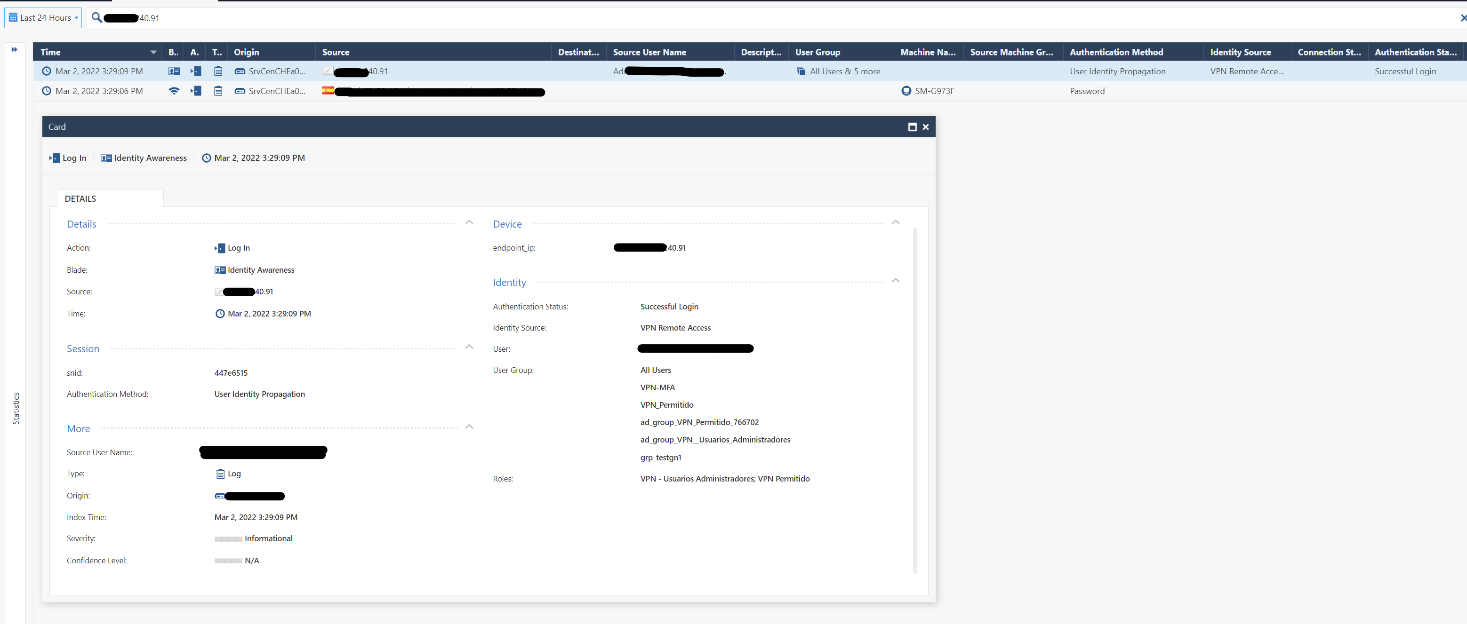Click the gateway origin icon in 3:29:06 row

240,91
